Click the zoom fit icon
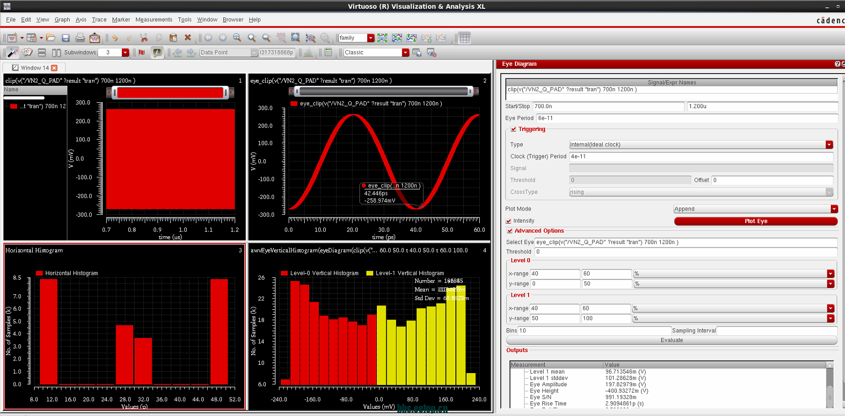 (x=295, y=38)
